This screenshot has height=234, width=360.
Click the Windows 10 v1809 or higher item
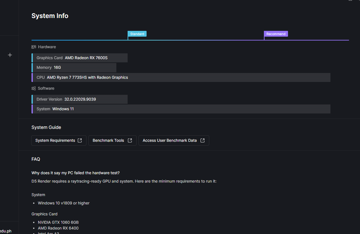click(64, 203)
